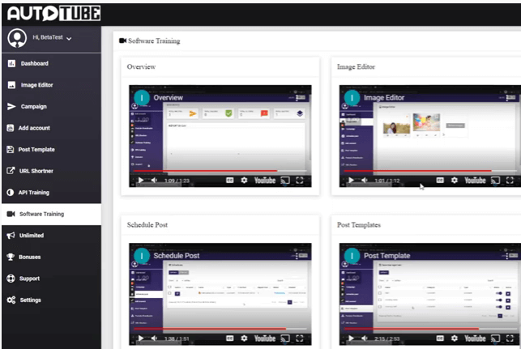Mute the Schedule Post video
Screen dimensions: 521x349
coord(155,338)
